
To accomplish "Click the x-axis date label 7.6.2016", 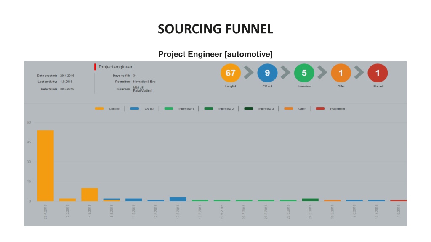I will click(x=354, y=212).
